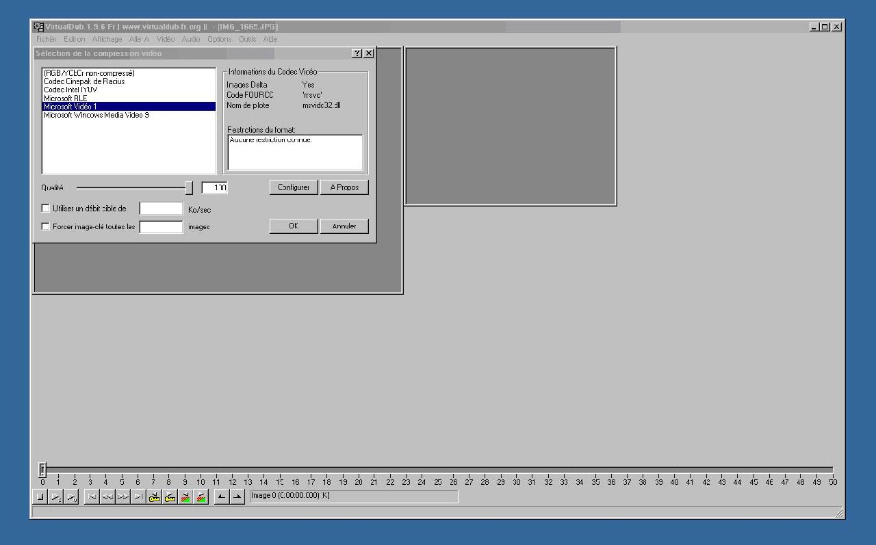Open the Aller A menu
This screenshot has width=876, height=545.
click(140, 40)
